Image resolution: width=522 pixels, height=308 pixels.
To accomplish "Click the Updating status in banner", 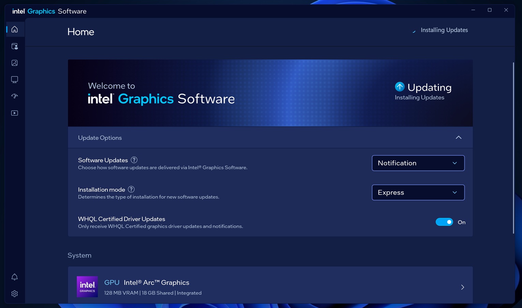I will (x=429, y=88).
